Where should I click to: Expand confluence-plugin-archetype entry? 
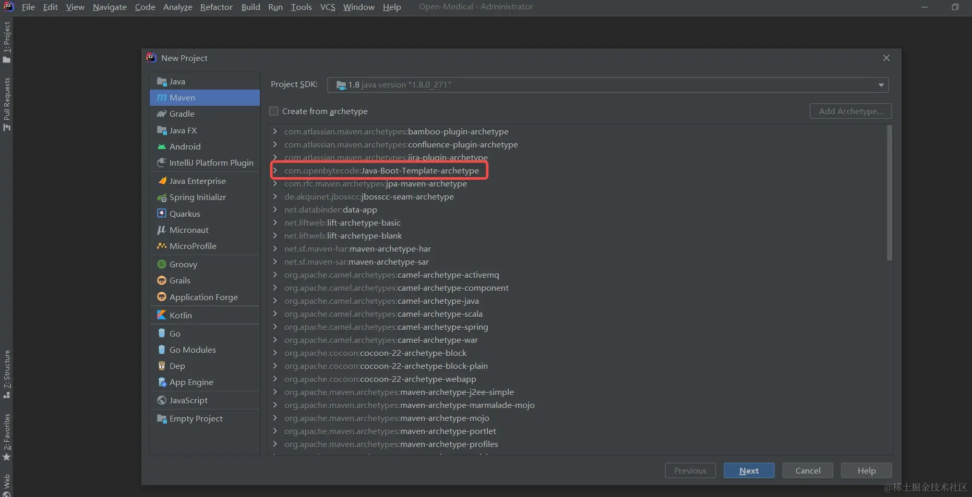point(275,144)
